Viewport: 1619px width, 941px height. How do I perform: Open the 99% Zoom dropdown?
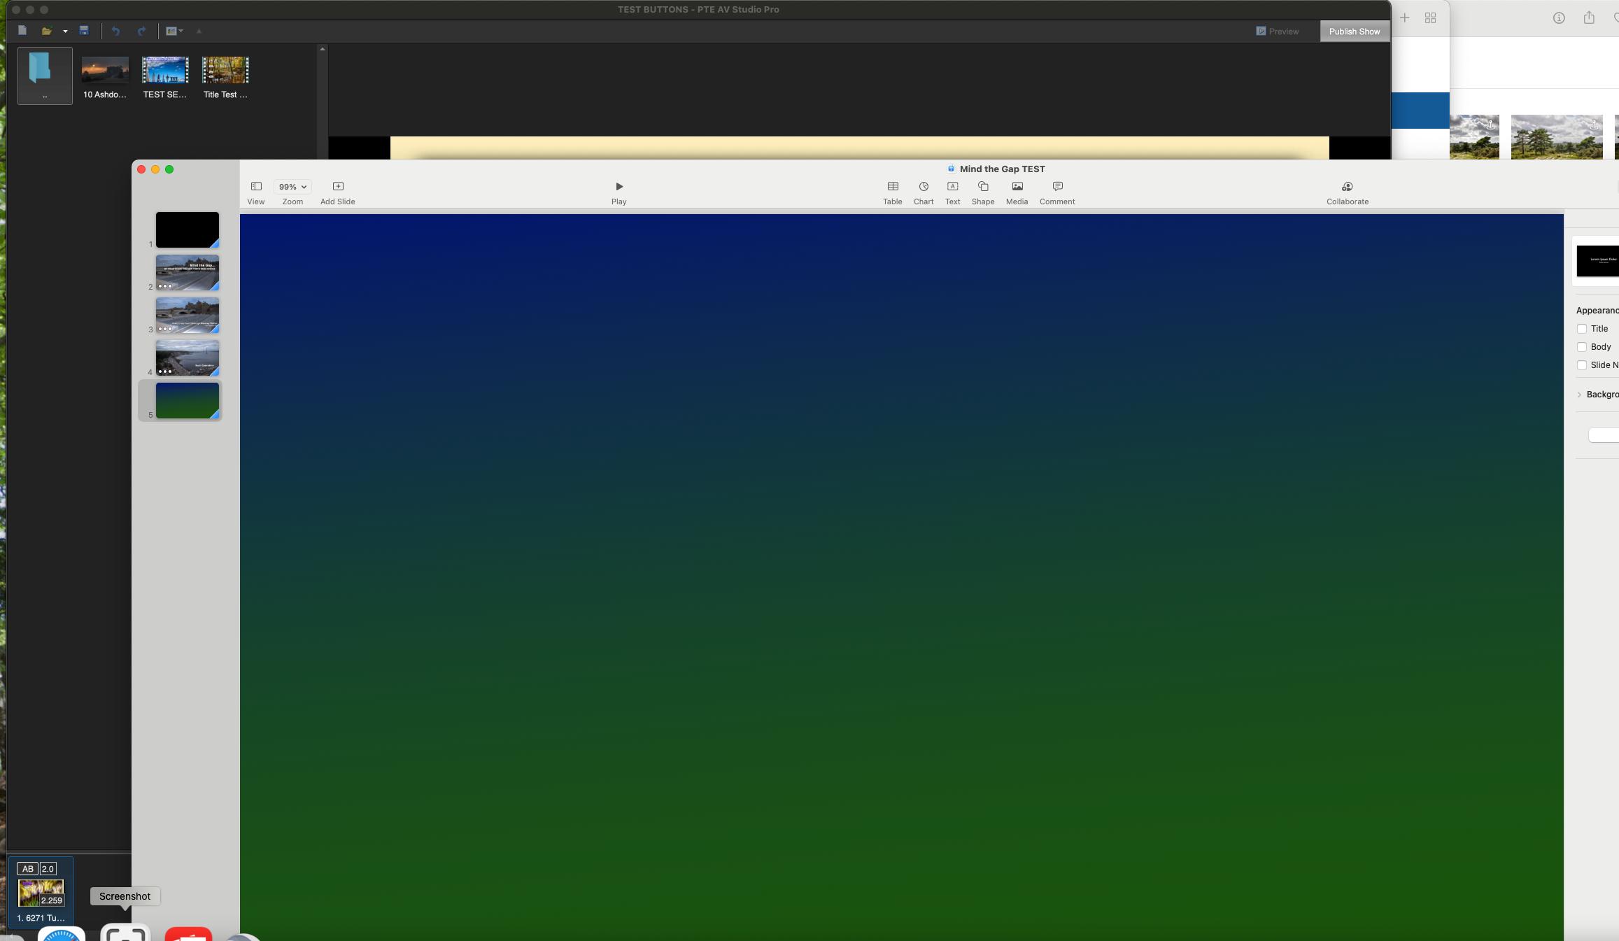coord(292,187)
